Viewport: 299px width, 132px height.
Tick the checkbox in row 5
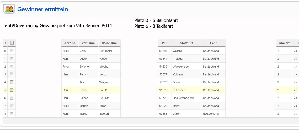[x=12, y=90]
